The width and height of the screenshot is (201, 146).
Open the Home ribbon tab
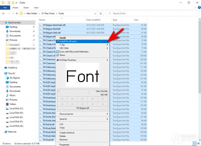click(15, 7)
